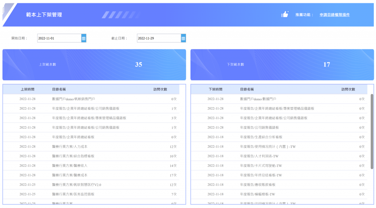Select row 醫藥行業方案/医务监控面板

(91, 194)
